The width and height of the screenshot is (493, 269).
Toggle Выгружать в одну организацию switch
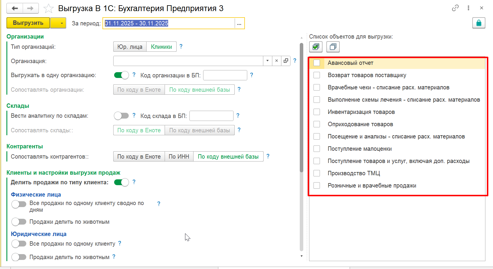(x=121, y=75)
